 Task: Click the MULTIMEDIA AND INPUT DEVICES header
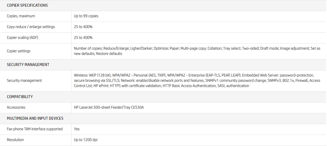point(35,118)
